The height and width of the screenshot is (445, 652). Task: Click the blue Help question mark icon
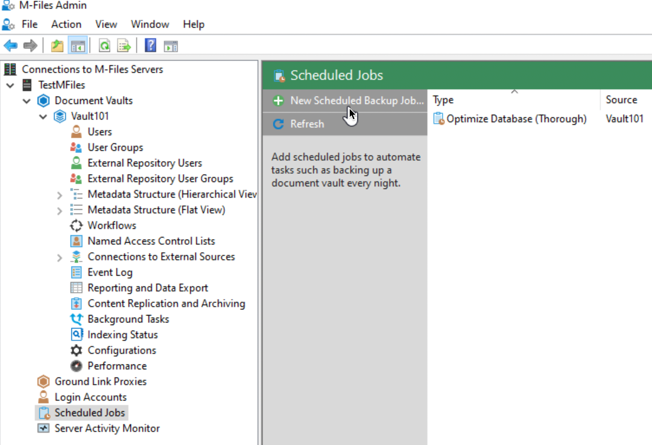tap(150, 46)
